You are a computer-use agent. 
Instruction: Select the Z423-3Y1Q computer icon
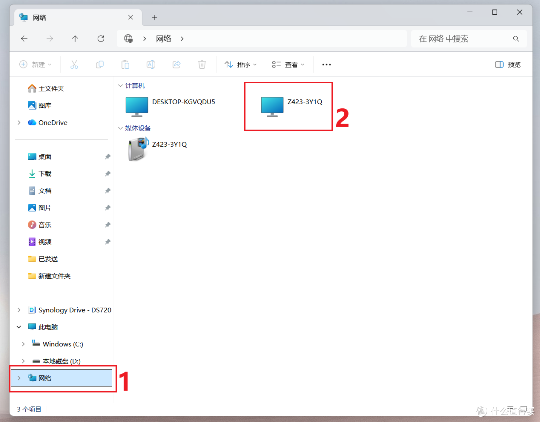[272, 106]
